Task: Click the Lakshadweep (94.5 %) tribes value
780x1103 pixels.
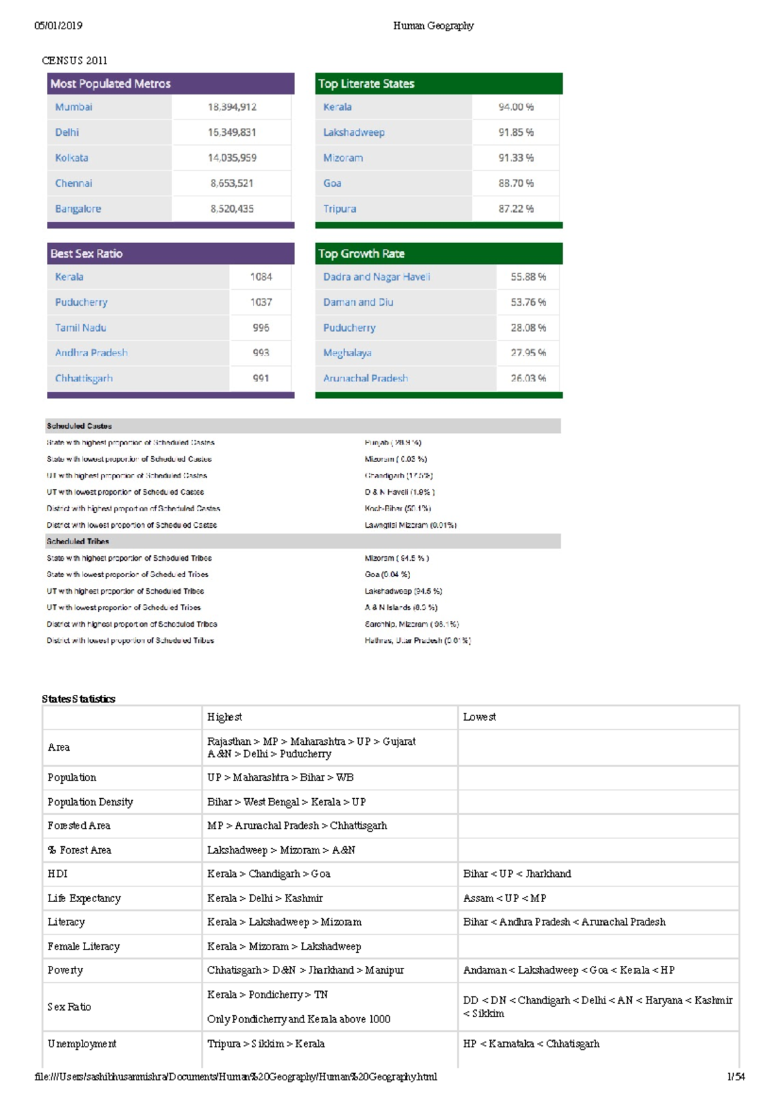Action: [404, 591]
